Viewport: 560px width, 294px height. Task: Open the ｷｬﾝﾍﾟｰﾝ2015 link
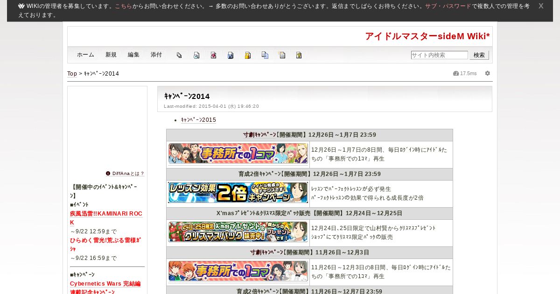(x=199, y=120)
